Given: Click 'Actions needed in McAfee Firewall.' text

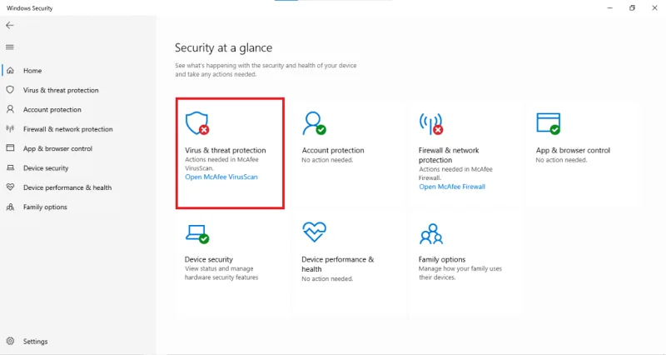Looking at the screenshot, I should [x=455, y=173].
